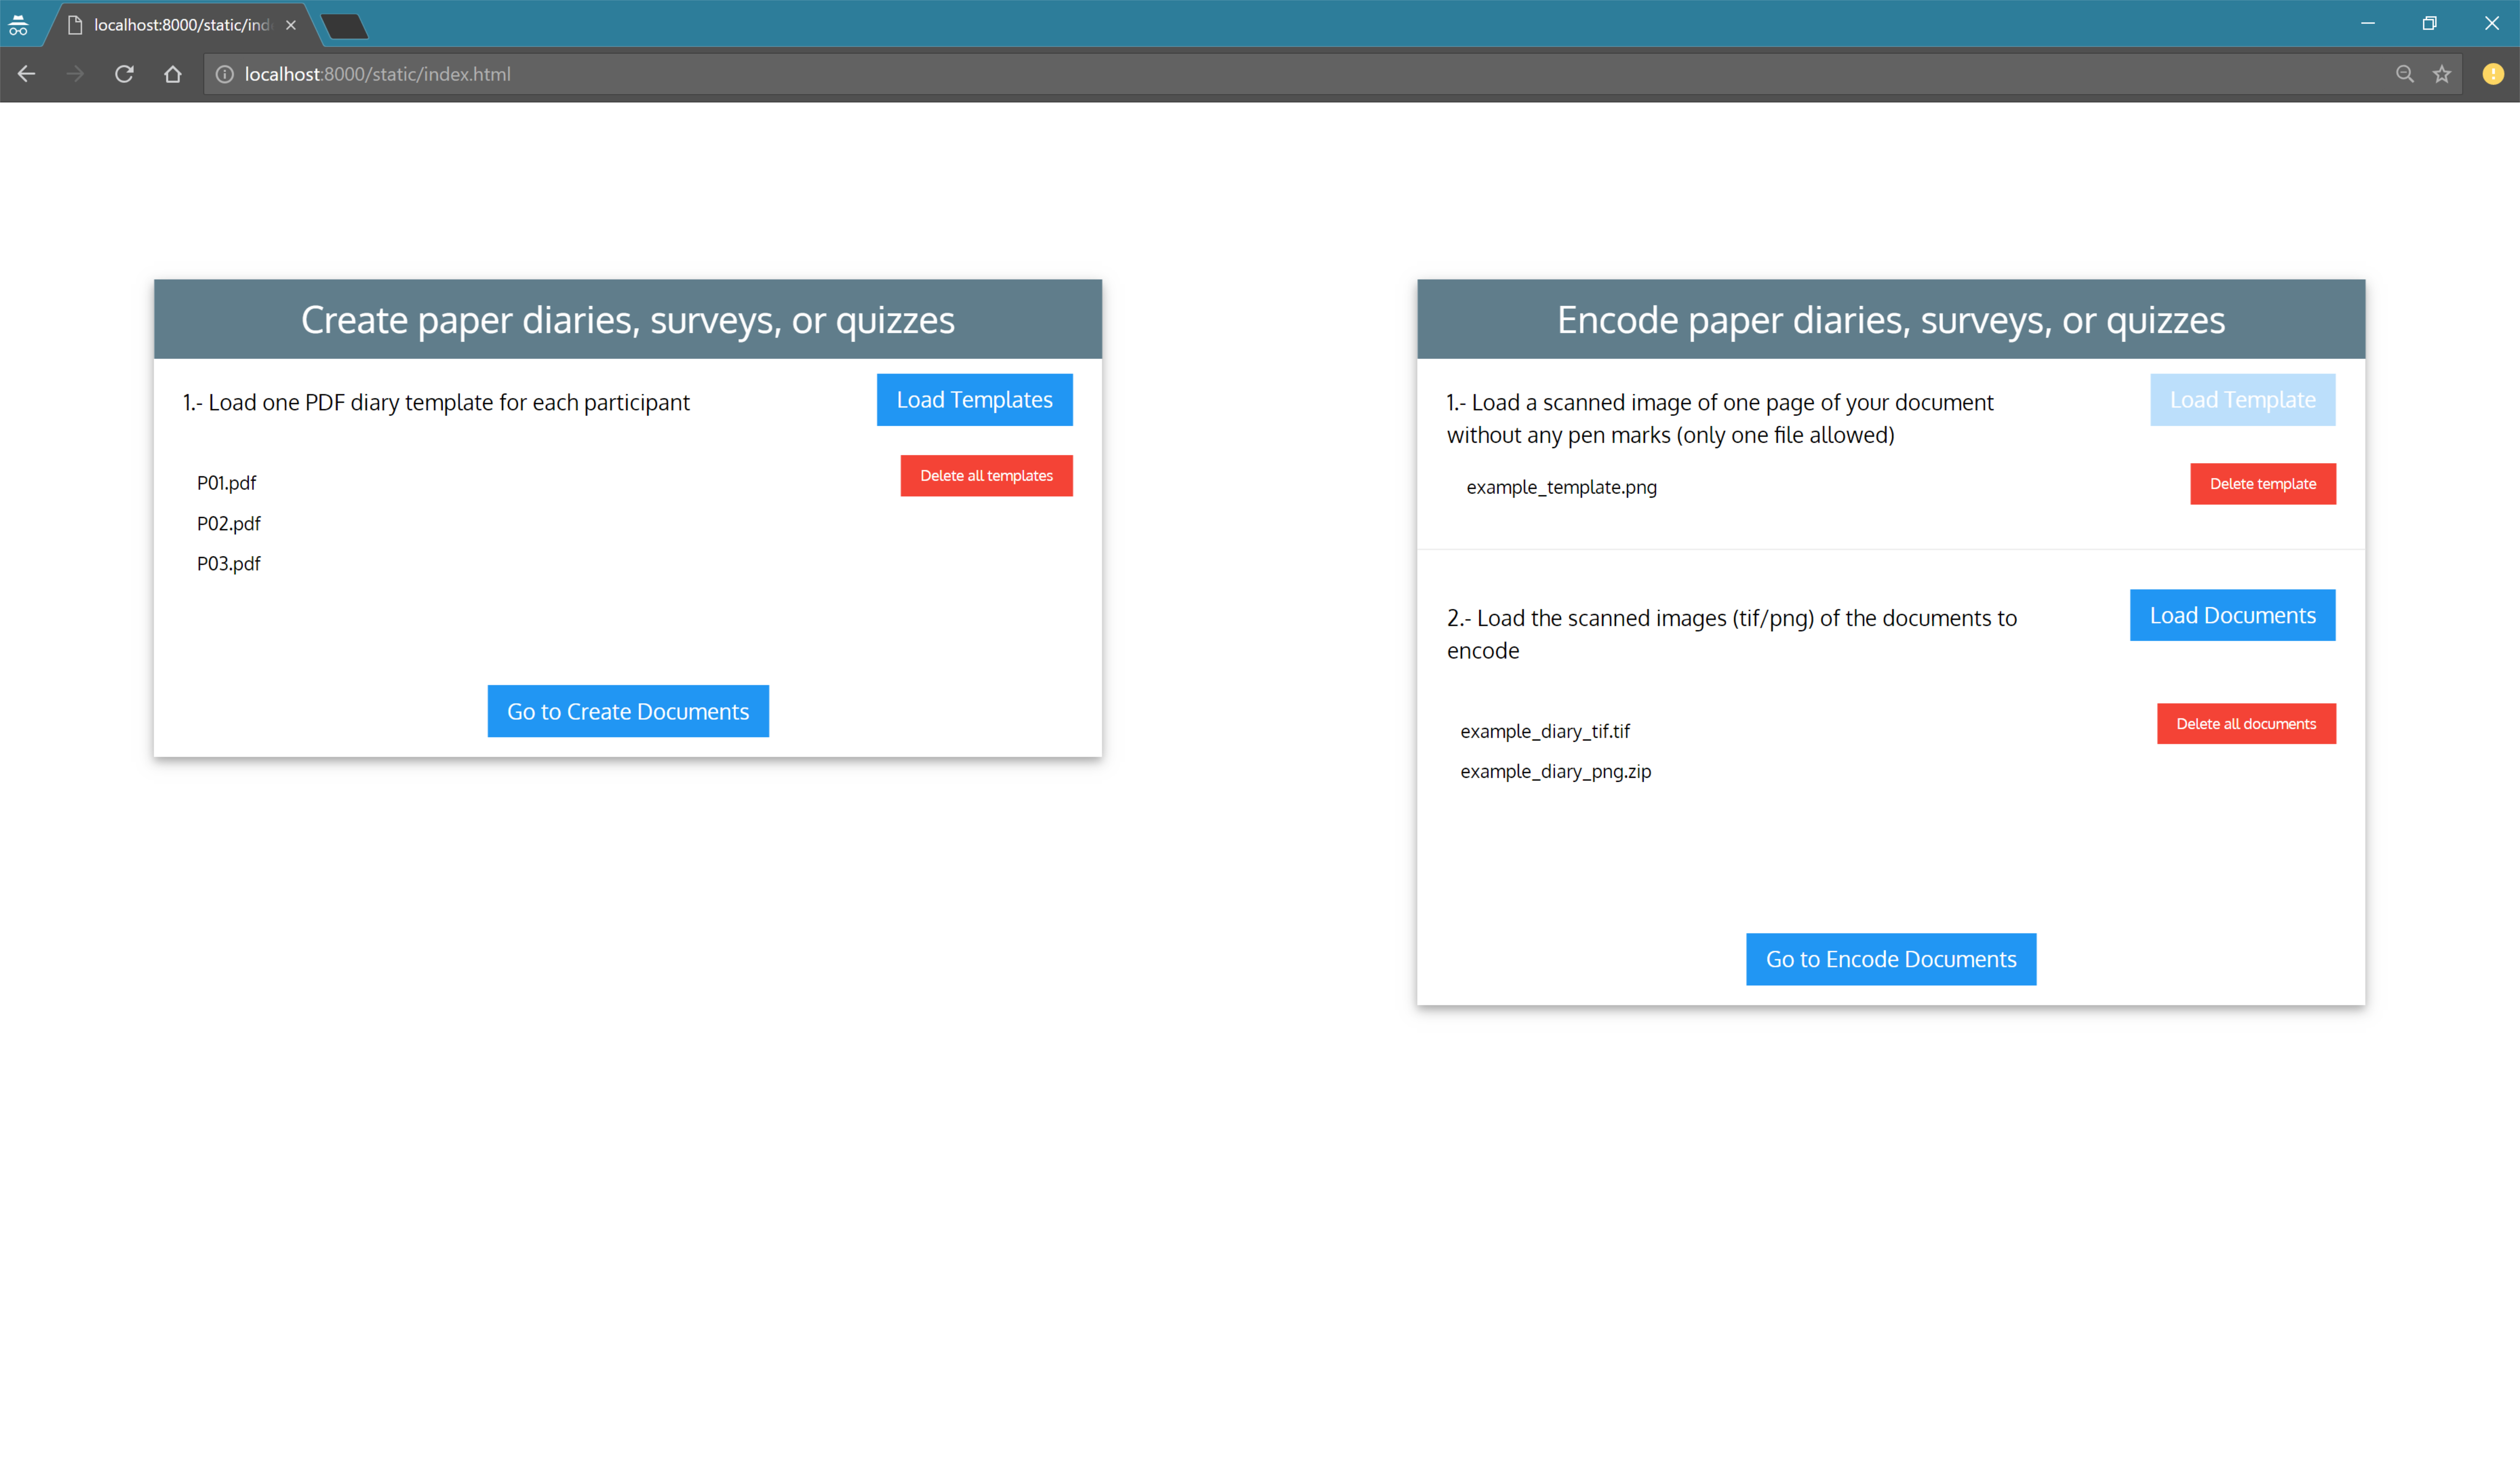Bookmark this page with the star icon
This screenshot has width=2520, height=1465.
(x=2442, y=74)
